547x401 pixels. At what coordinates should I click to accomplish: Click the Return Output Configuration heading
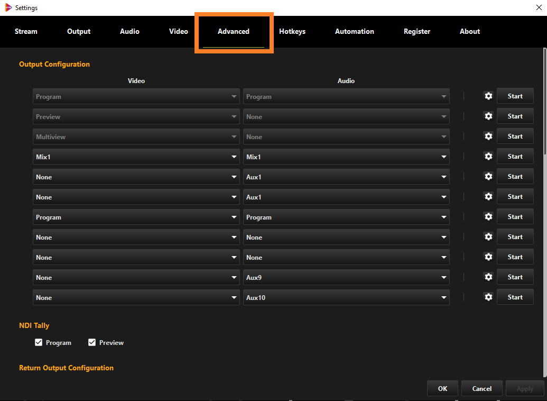click(66, 368)
